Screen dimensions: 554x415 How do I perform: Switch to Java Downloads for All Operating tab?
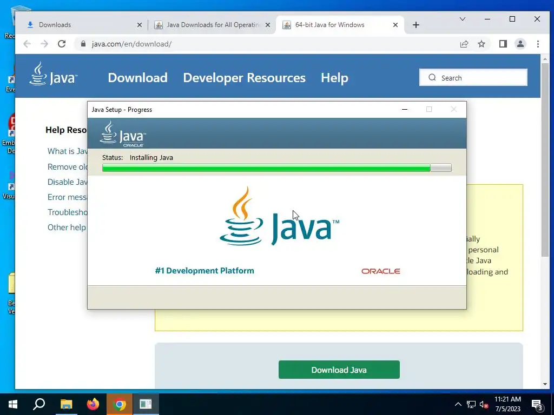(x=212, y=25)
